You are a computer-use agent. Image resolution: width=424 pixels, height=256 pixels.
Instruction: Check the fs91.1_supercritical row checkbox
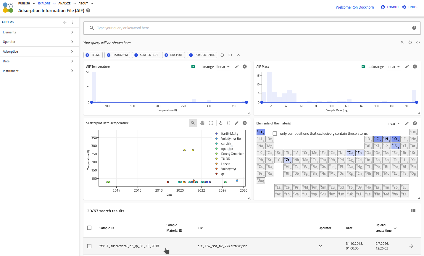coord(89,246)
